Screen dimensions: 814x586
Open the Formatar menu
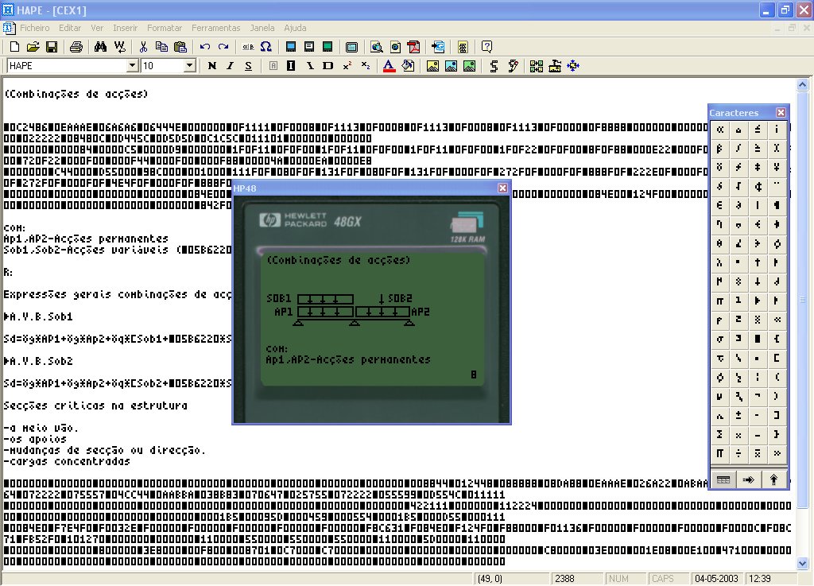click(165, 28)
